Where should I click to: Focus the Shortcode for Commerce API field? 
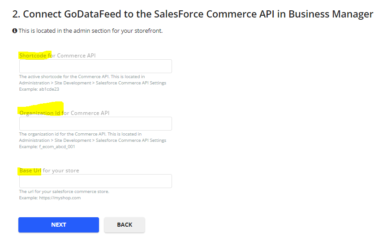[95, 66]
